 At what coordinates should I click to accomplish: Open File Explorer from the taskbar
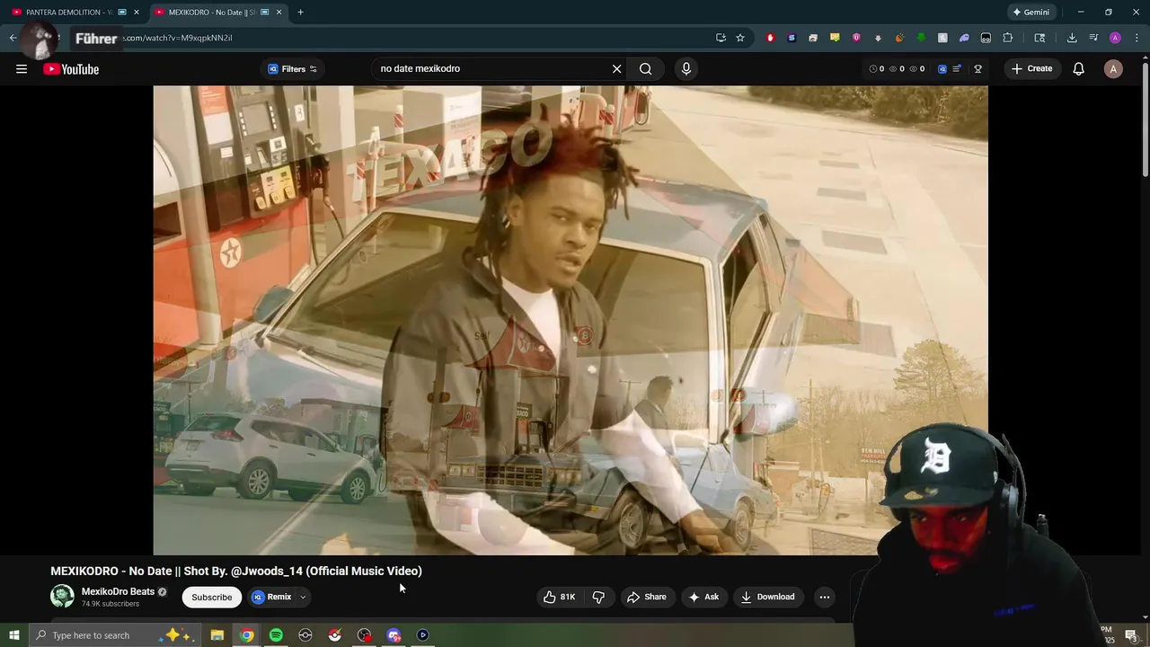click(x=217, y=635)
